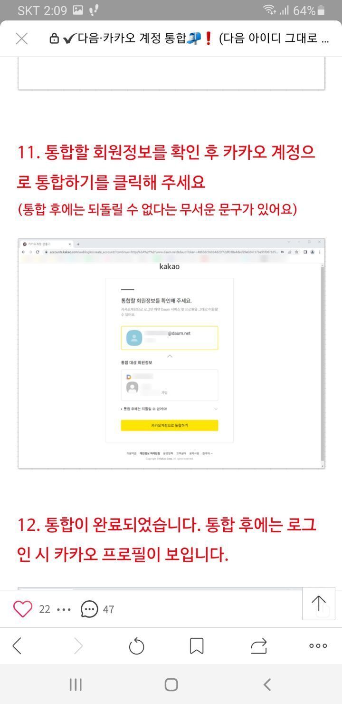This screenshot has height=704, width=342.
Task: Go forward with the right chevron in the browser bar
Action: [78, 645]
